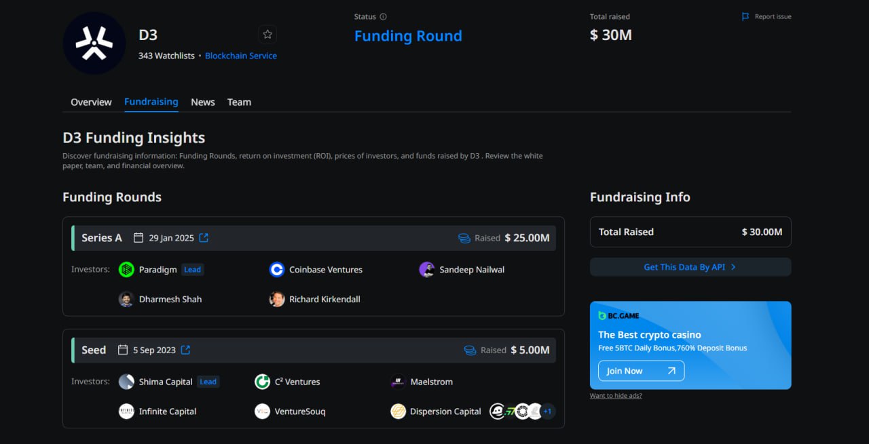Expand the +1 more investors badge

point(547,411)
